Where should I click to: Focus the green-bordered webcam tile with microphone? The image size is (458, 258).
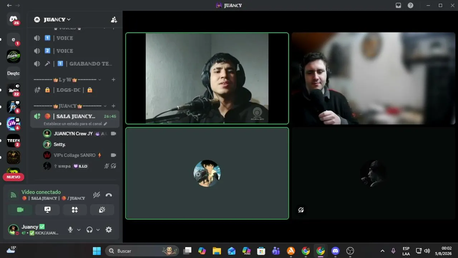tap(207, 78)
